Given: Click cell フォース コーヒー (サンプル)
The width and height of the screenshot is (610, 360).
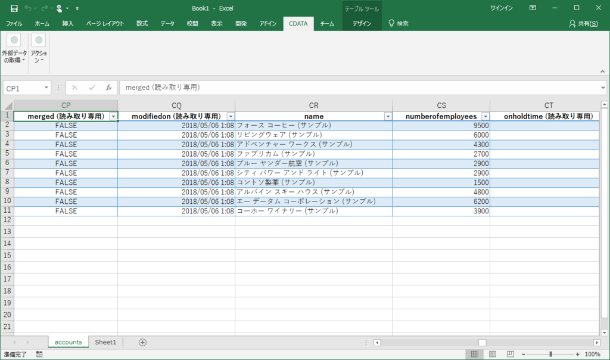Looking at the screenshot, I should tap(313, 126).
